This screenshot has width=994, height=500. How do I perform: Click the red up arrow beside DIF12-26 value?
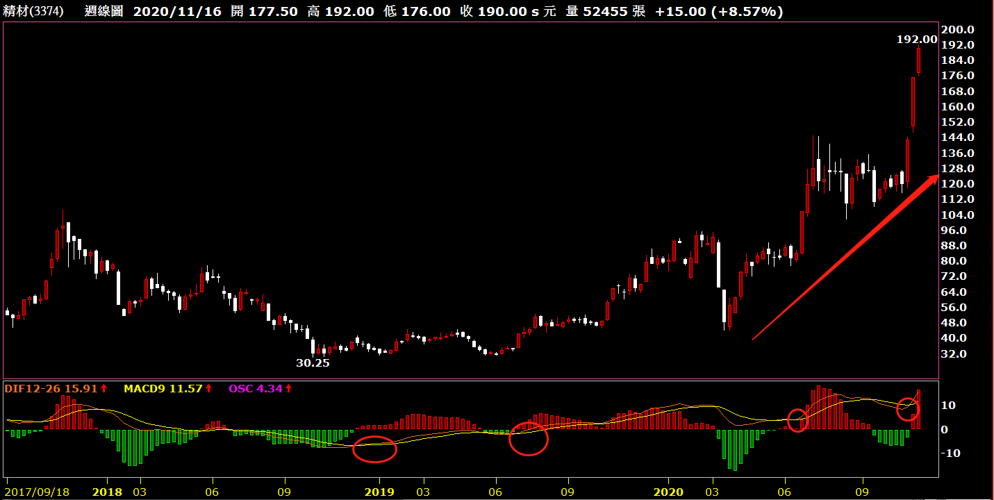(x=104, y=389)
